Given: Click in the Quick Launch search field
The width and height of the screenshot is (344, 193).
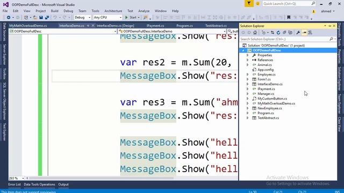Looking at the screenshot, I should [x=286, y=4].
